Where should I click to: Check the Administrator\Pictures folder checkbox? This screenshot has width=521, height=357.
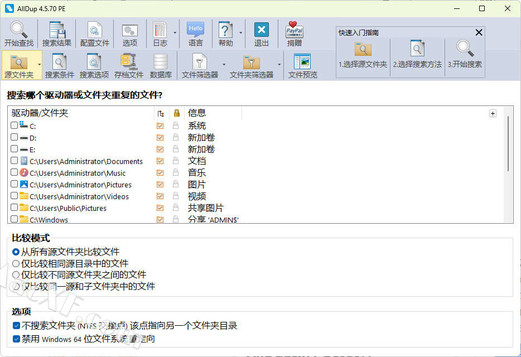(14, 184)
